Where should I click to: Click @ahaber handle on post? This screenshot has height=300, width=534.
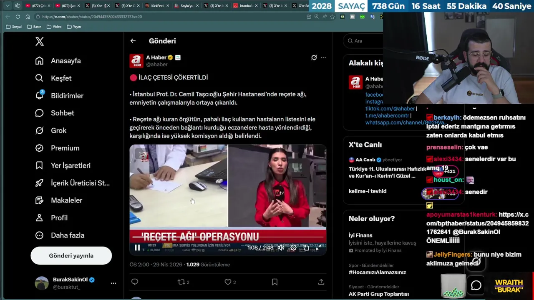[156, 65]
